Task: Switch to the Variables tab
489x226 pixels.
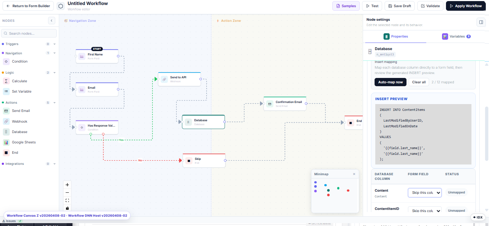Action: click(456, 36)
